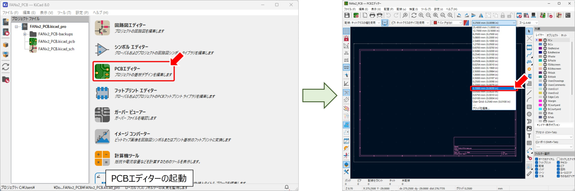Screen dimensions: 575x191
Task: Click the redo icon in PCB editor toolbar
Action: pos(395,15)
